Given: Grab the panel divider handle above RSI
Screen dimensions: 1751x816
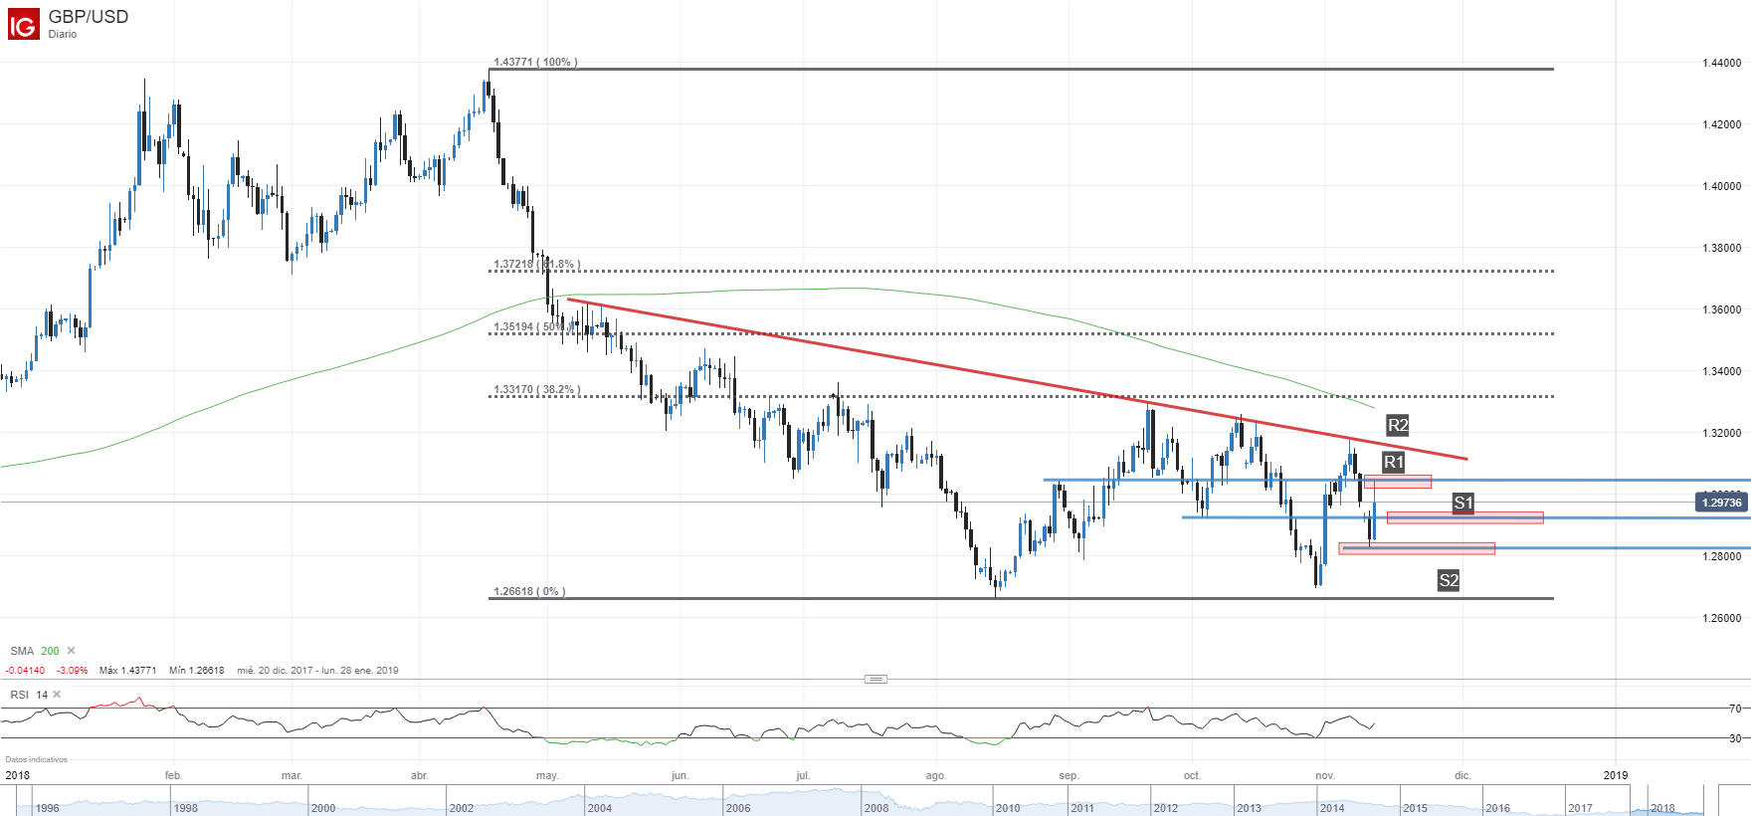Looking at the screenshot, I should point(875,679).
